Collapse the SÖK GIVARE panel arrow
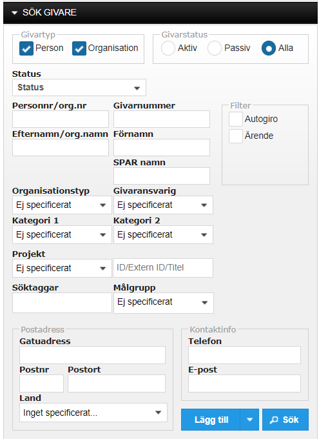The image size is (319, 439). (x=15, y=13)
